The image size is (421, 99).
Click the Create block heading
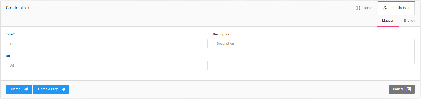(x=18, y=8)
